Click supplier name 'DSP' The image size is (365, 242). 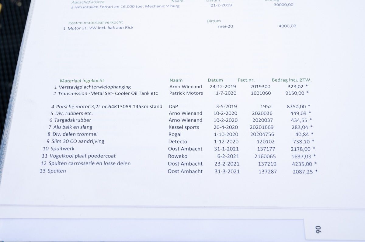click(x=174, y=106)
